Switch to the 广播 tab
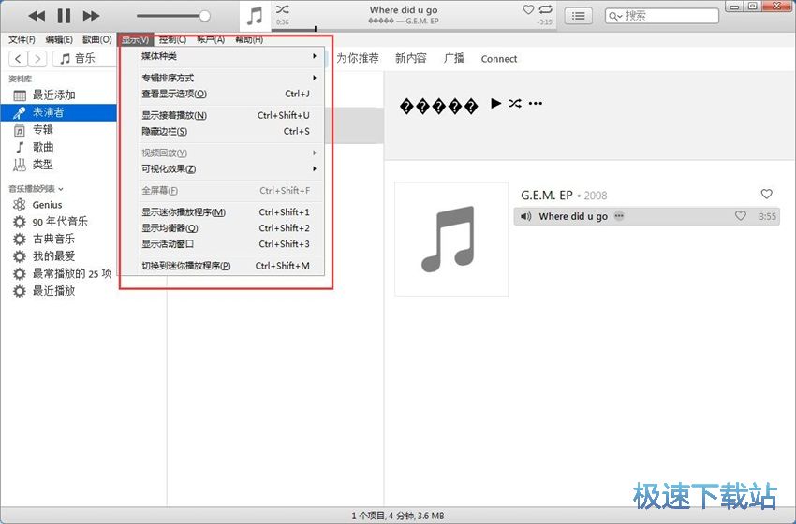The image size is (796, 524). (x=454, y=59)
